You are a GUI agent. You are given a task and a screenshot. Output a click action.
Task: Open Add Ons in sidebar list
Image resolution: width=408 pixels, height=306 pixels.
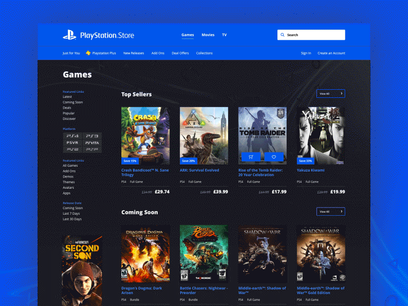(69, 171)
